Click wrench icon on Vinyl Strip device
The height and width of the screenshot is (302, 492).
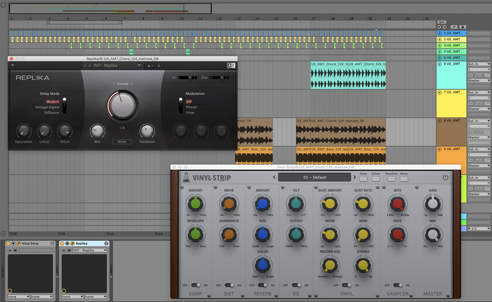tap(18, 244)
